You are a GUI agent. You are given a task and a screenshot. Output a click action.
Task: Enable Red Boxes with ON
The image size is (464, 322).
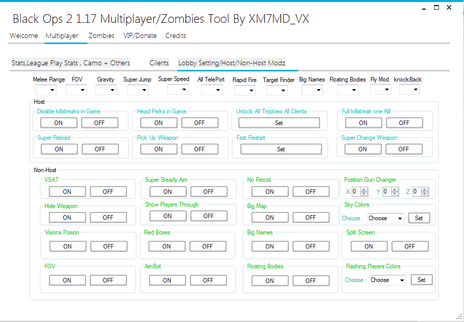(x=167, y=246)
